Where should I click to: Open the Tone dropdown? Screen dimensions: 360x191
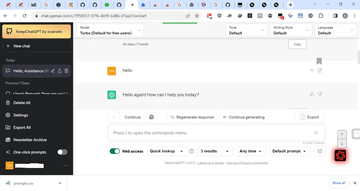(246, 30)
